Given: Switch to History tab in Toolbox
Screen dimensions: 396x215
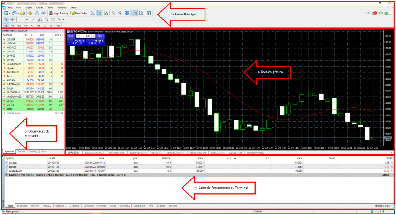Looking at the screenshot, I should coord(35,206).
